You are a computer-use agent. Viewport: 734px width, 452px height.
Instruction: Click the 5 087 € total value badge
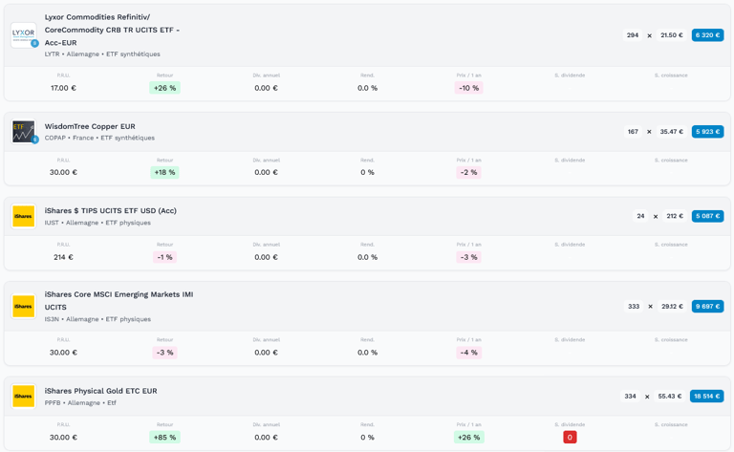707,216
